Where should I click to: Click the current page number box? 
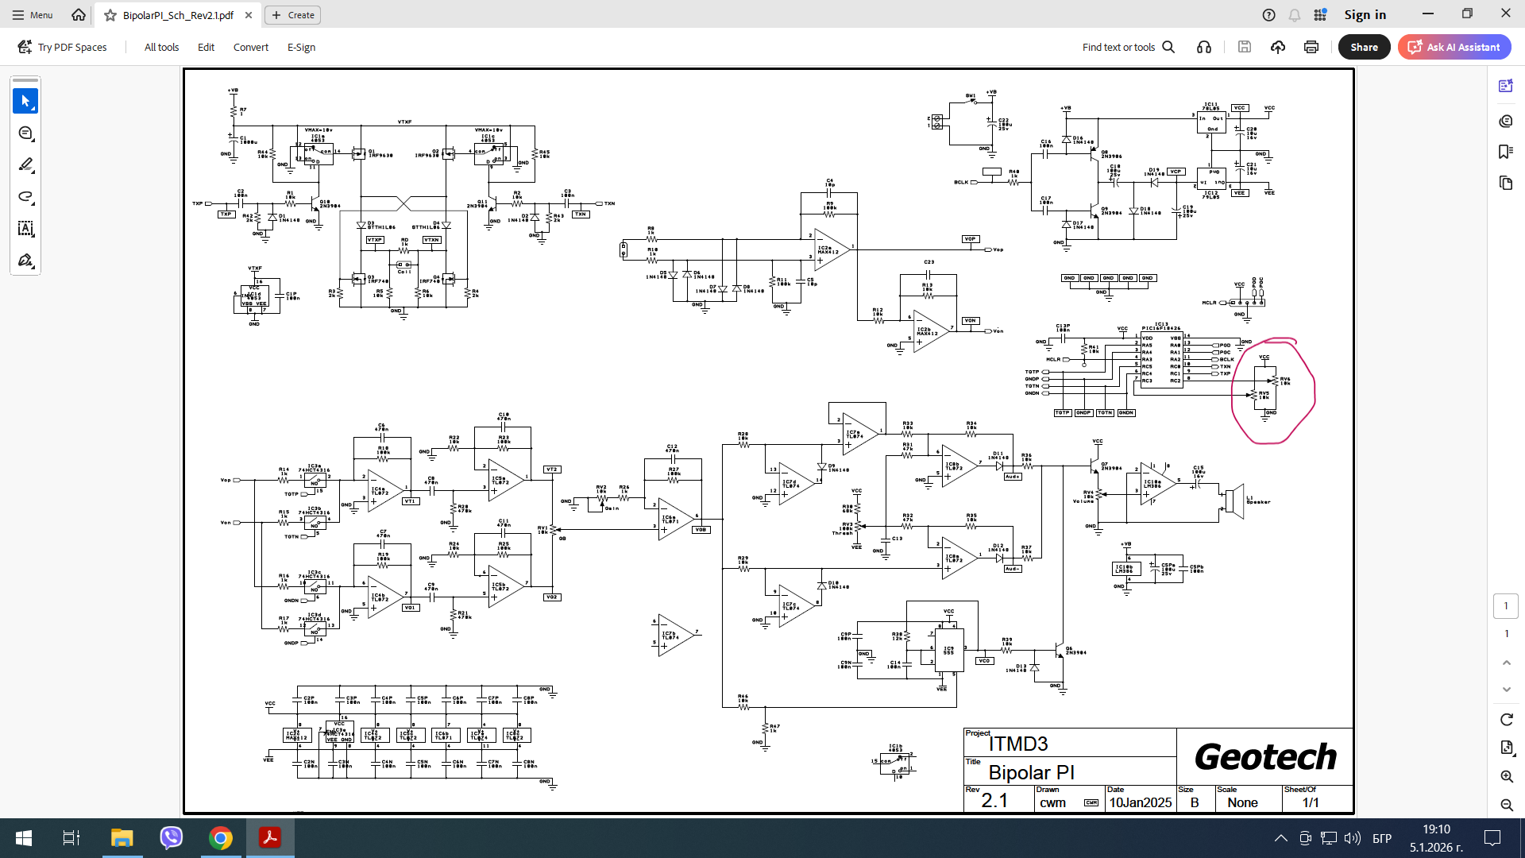(1506, 606)
